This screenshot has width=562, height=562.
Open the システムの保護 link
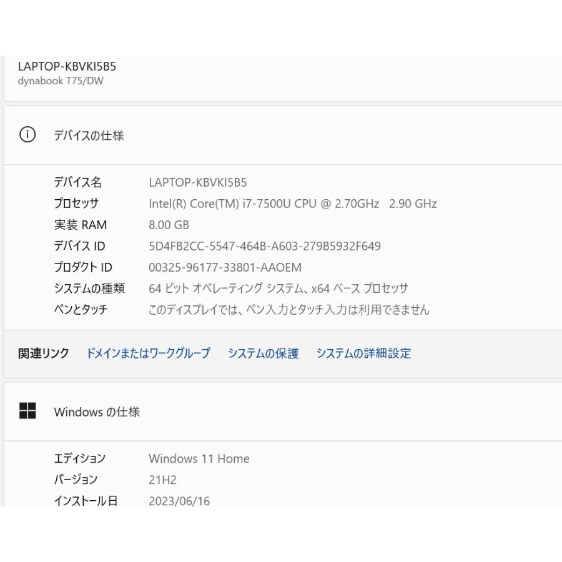[x=263, y=353]
